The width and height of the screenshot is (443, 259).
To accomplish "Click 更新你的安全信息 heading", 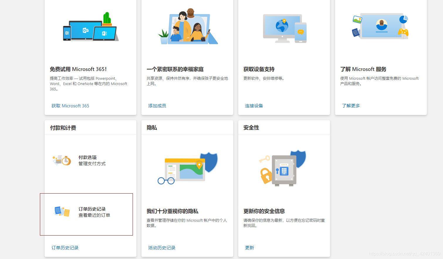I will [264, 211].
